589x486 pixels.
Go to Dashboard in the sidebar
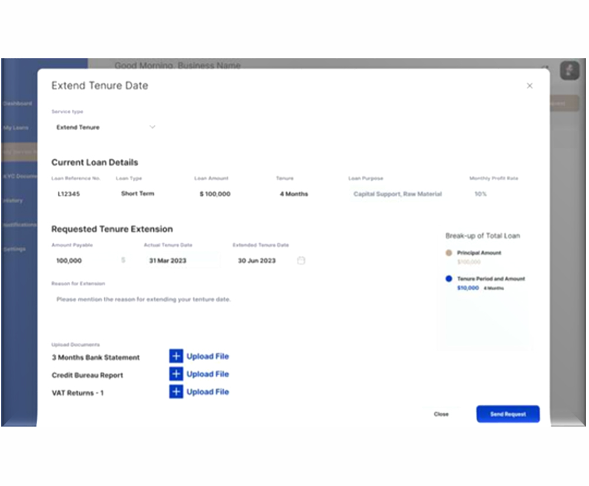coord(18,104)
